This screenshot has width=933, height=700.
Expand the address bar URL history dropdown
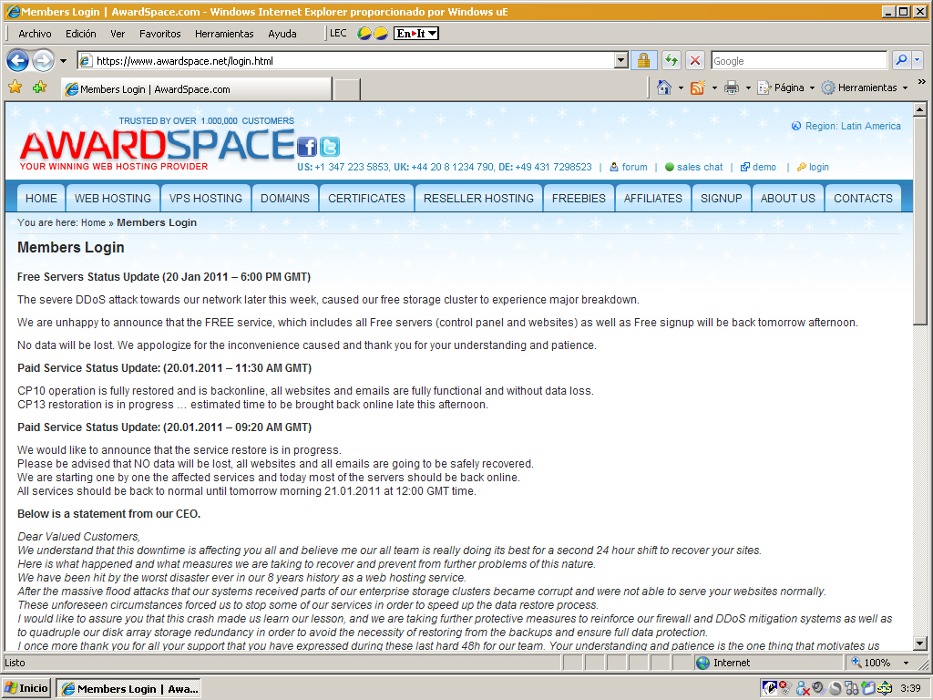[x=621, y=60]
